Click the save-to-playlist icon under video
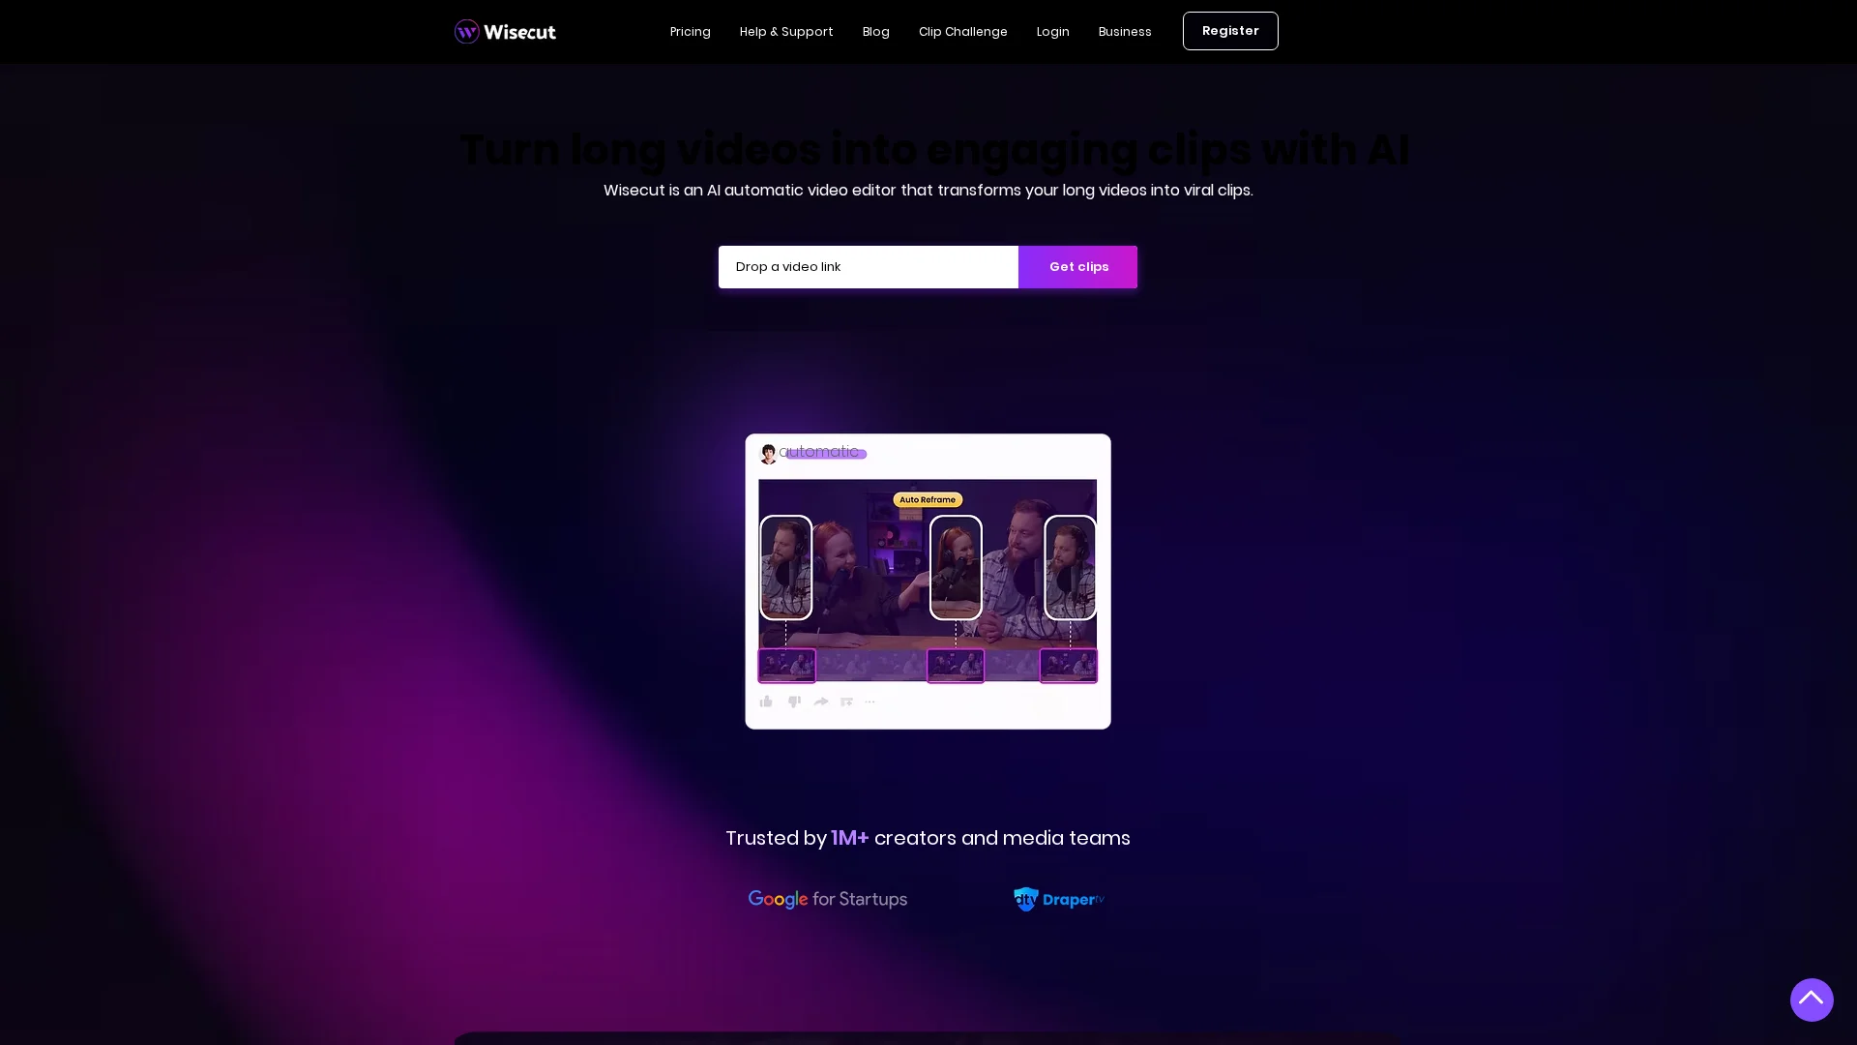The image size is (1857, 1045). click(x=846, y=702)
